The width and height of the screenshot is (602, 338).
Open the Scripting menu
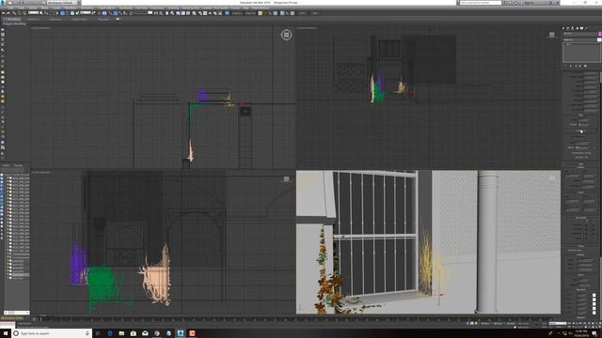tap(173, 8)
